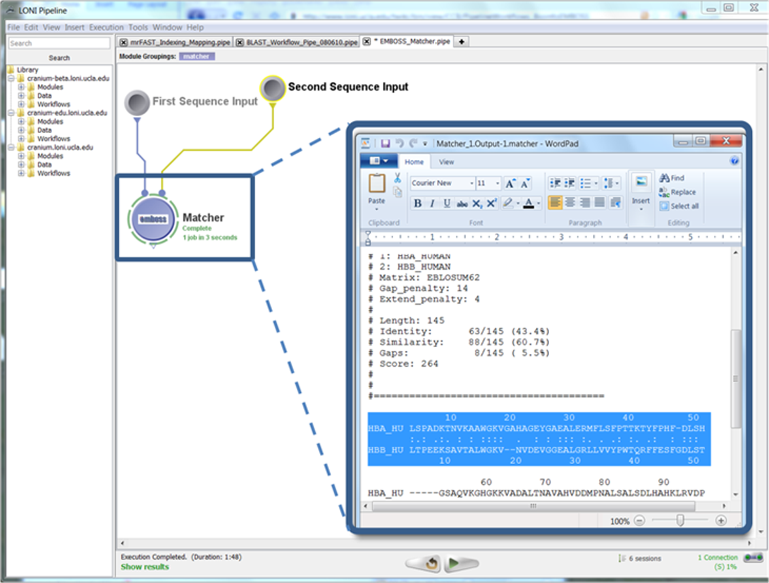The height and width of the screenshot is (583, 769).
Task: Open the Courier New font family dropdown
Action: 471,183
